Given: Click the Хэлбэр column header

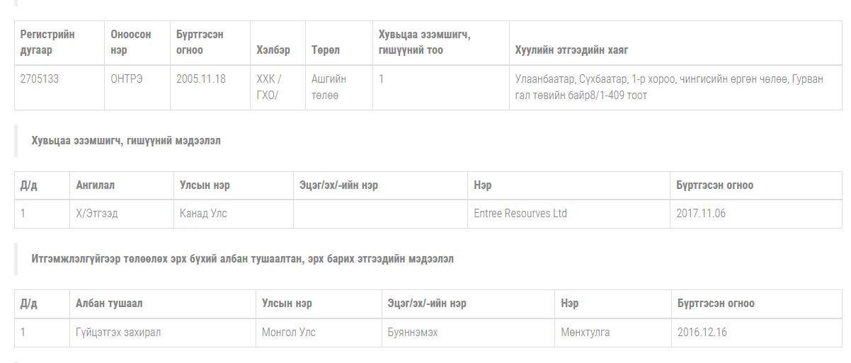Looking at the screenshot, I should [x=273, y=50].
